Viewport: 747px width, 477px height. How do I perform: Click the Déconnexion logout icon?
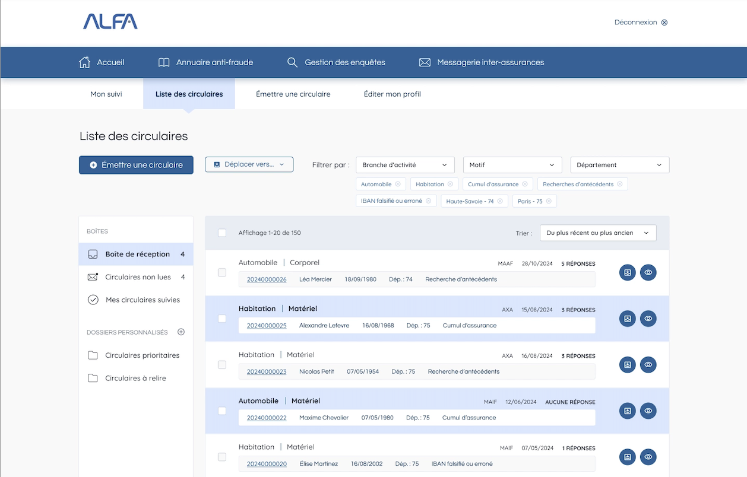pos(664,23)
